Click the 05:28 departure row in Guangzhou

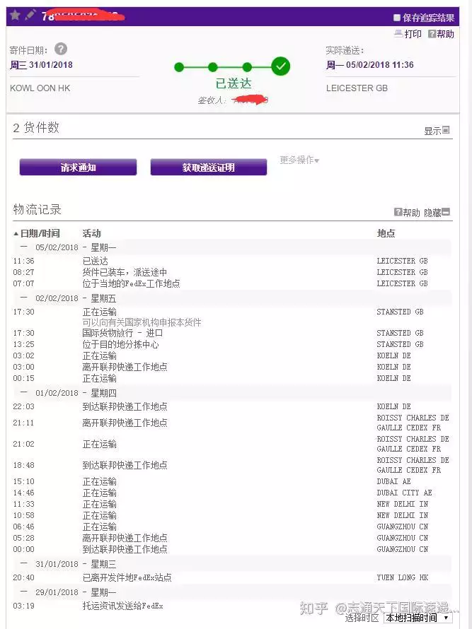tap(232, 538)
